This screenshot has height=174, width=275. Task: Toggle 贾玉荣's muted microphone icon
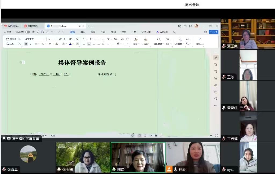pos(224,46)
